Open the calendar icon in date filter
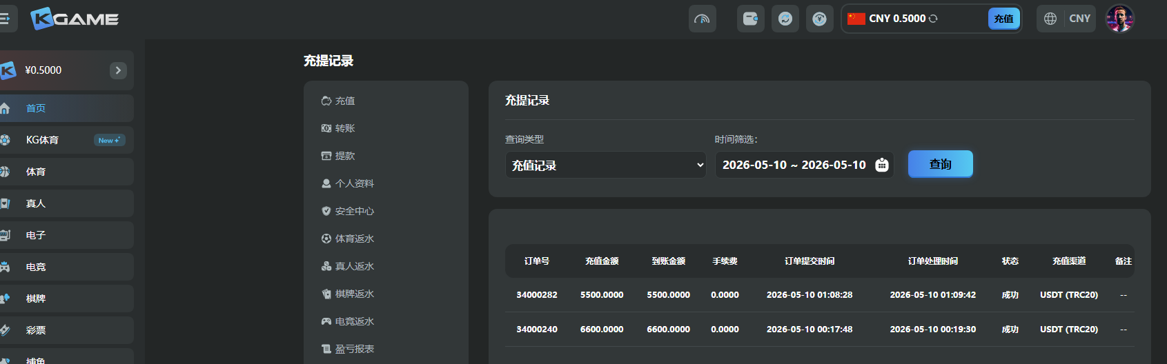Screen dimensions: 1167x364 881,165
